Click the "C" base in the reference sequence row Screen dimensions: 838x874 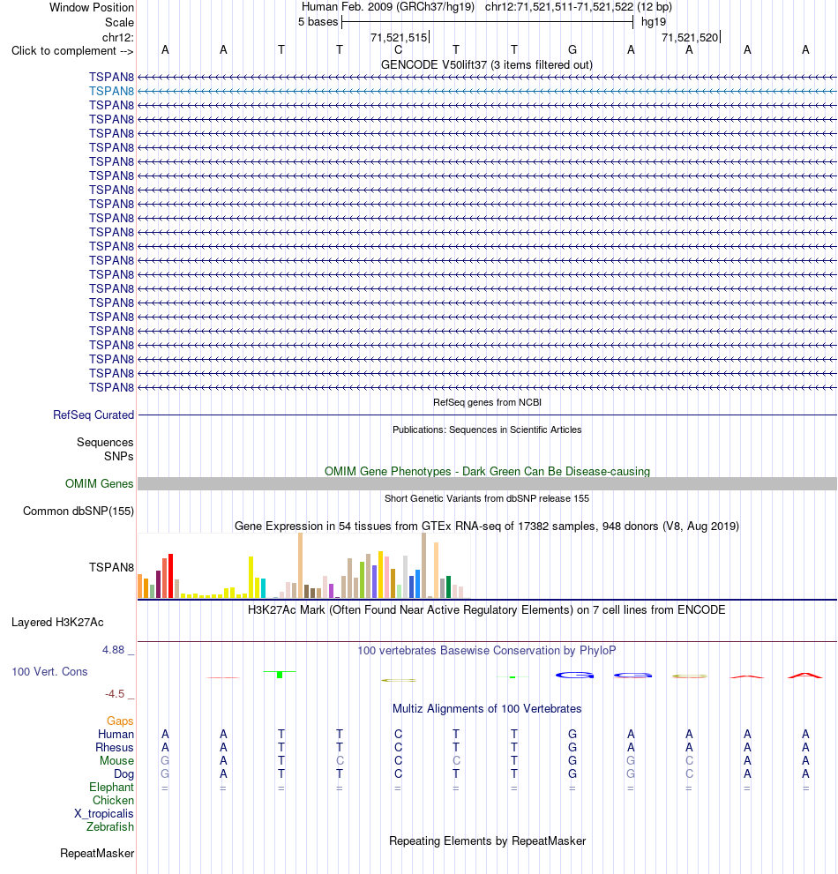(398, 49)
